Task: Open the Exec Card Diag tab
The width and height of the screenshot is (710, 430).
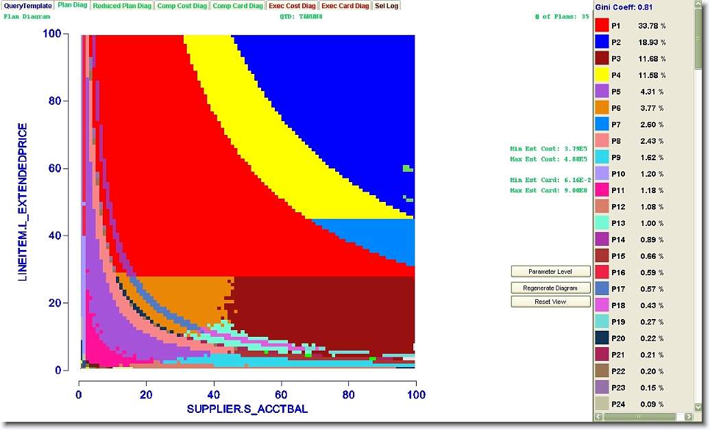Action: (x=345, y=5)
